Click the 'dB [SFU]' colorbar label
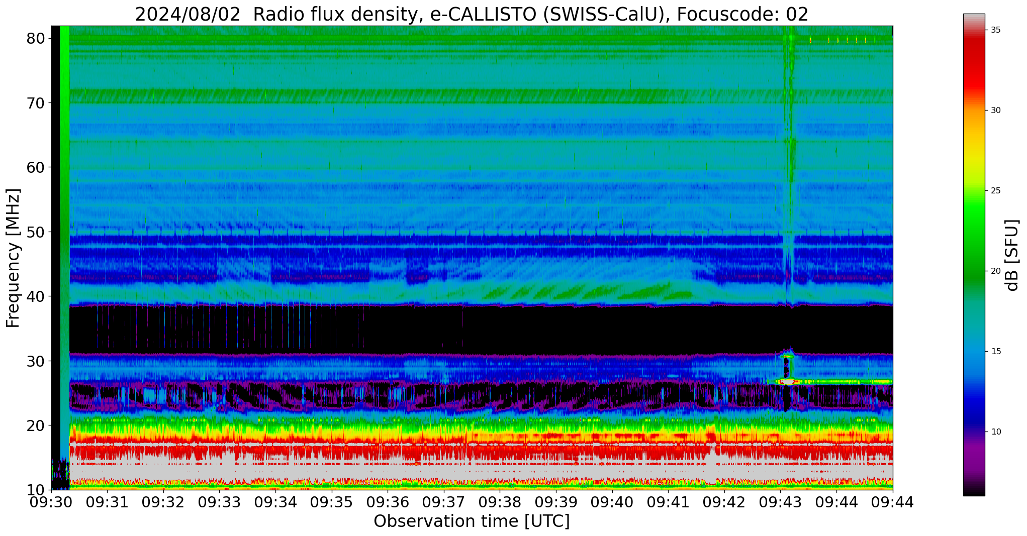Viewport: 1027px width, 536px height. pyautogui.click(x=1011, y=255)
